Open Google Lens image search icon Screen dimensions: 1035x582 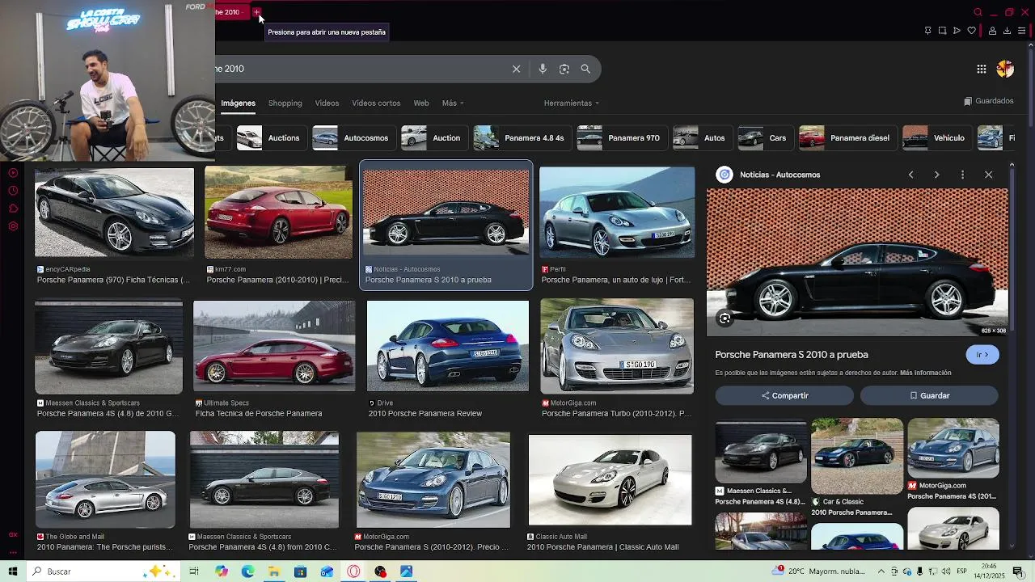(x=564, y=69)
